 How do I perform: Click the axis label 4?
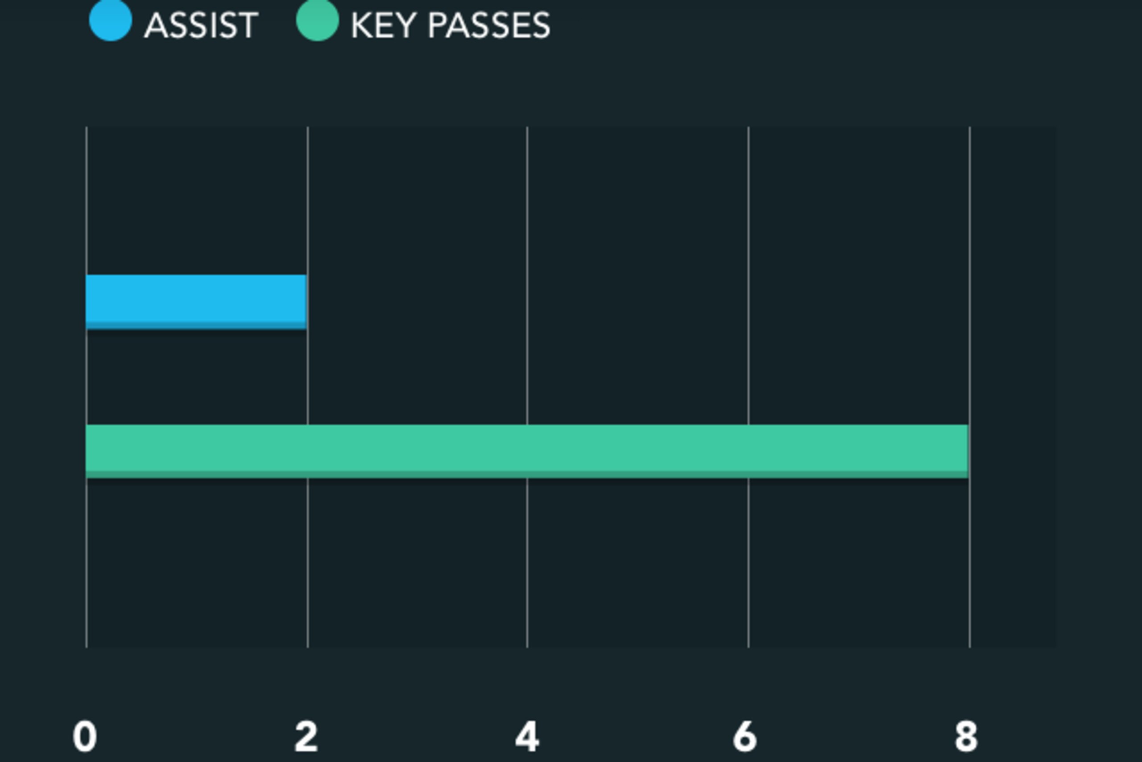[527, 737]
